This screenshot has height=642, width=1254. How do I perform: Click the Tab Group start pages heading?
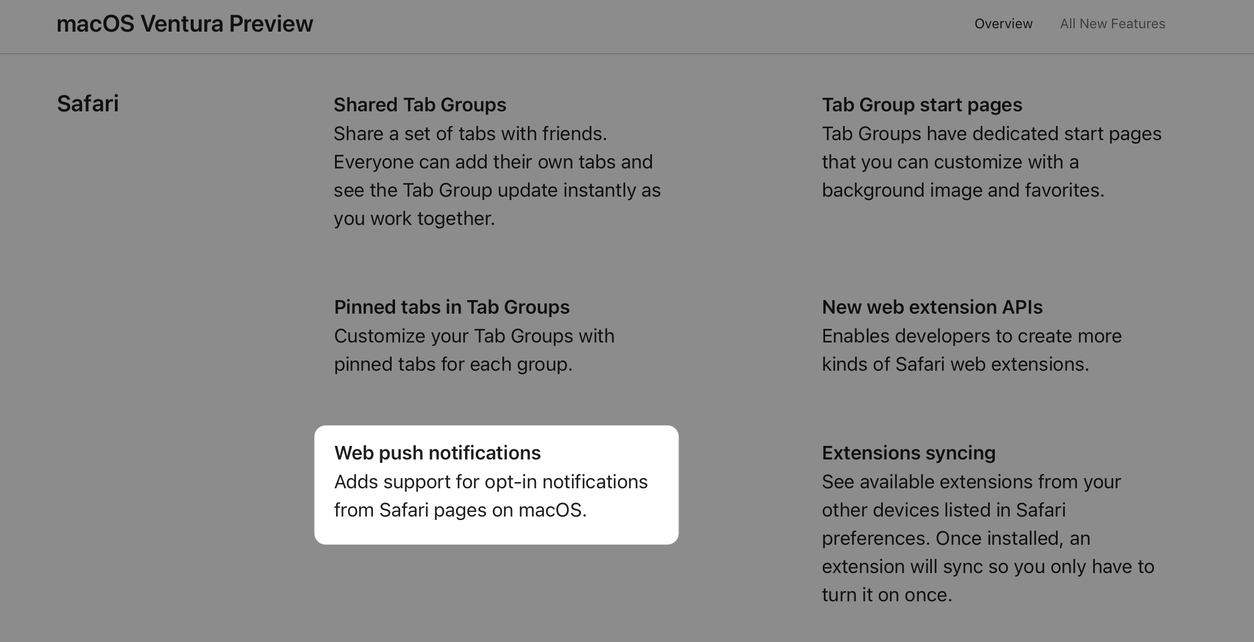pos(922,105)
